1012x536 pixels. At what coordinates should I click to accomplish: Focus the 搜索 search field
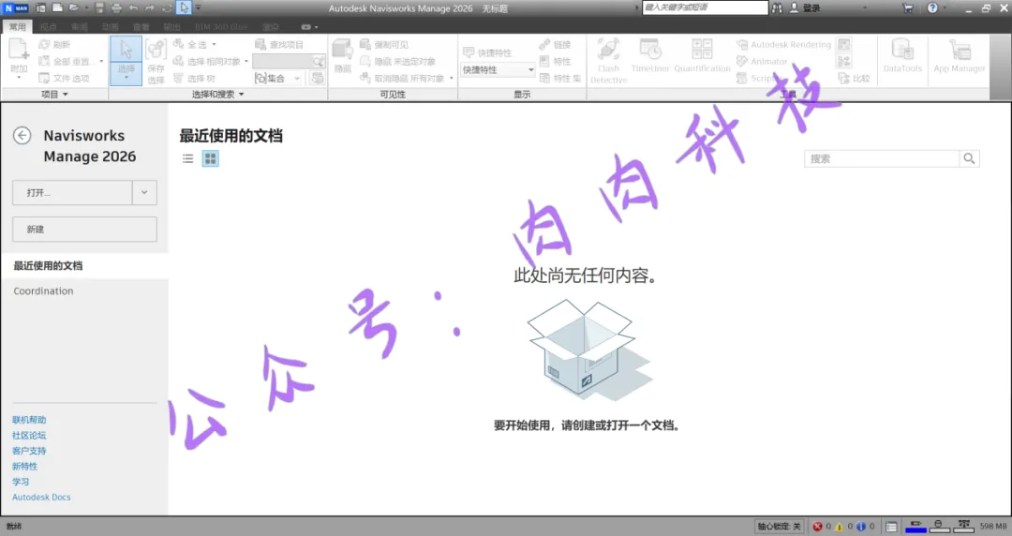882,159
